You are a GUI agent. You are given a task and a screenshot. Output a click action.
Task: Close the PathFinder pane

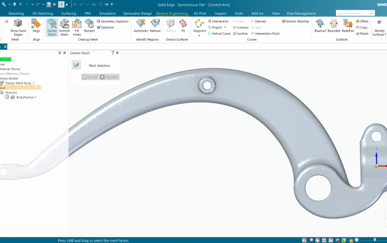point(64,53)
